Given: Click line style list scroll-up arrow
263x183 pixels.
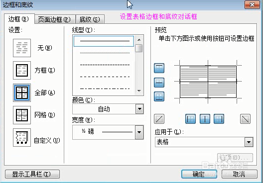Looking at the screenshot, I should coord(139,40).
